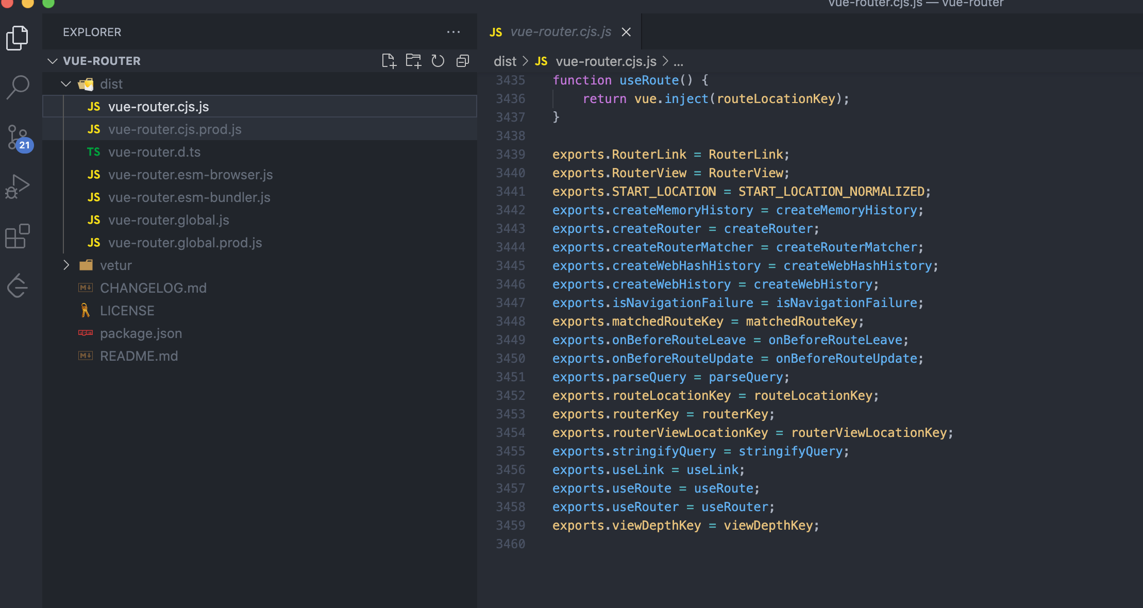Open package.json in the explorer
This screenshot has width=1143, height=608.
click(x=141, y=333)
